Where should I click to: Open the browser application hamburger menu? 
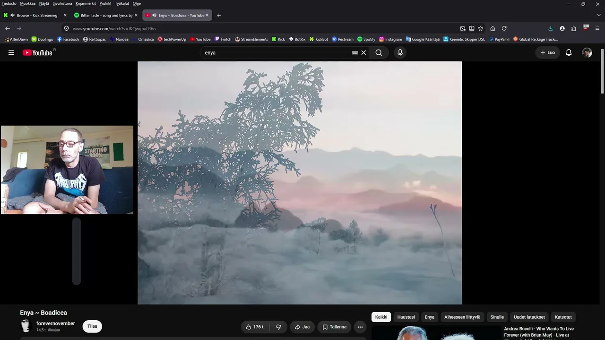[x=597, y=28]
